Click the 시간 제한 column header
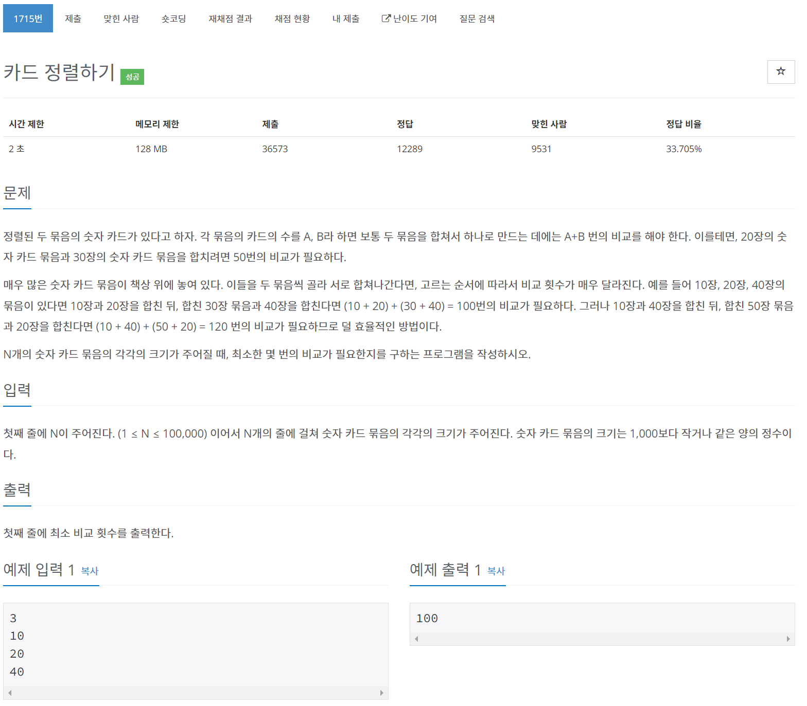The image size is (807, 706). click(x=27, y=124)
